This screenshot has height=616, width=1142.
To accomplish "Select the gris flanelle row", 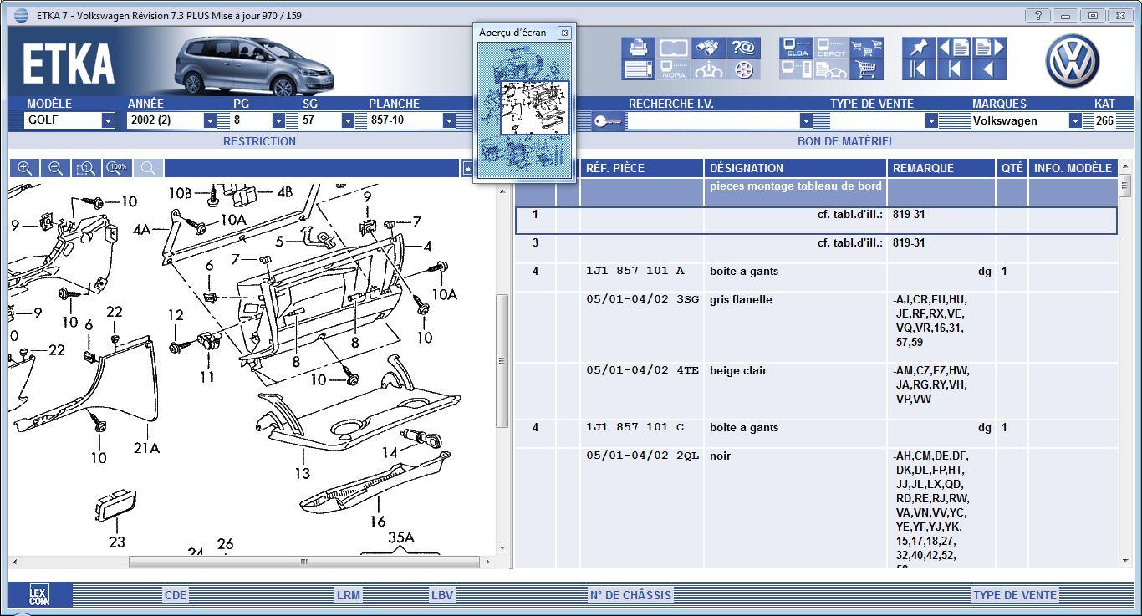I will click(x=816, y=327).
